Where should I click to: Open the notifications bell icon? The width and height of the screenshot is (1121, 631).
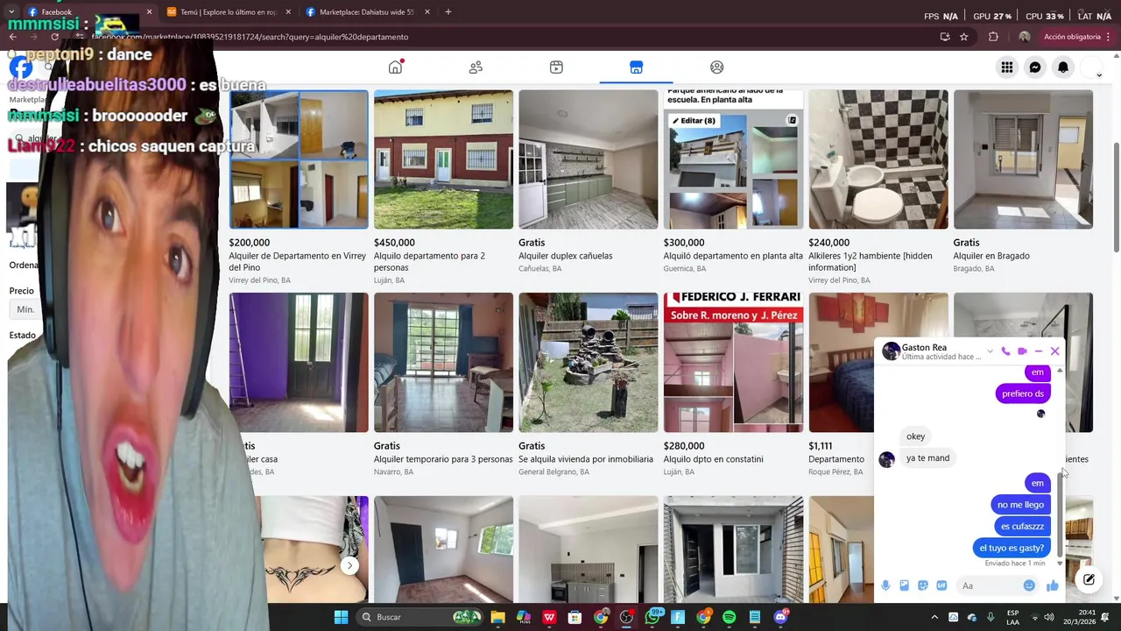tap(1063, 67)
